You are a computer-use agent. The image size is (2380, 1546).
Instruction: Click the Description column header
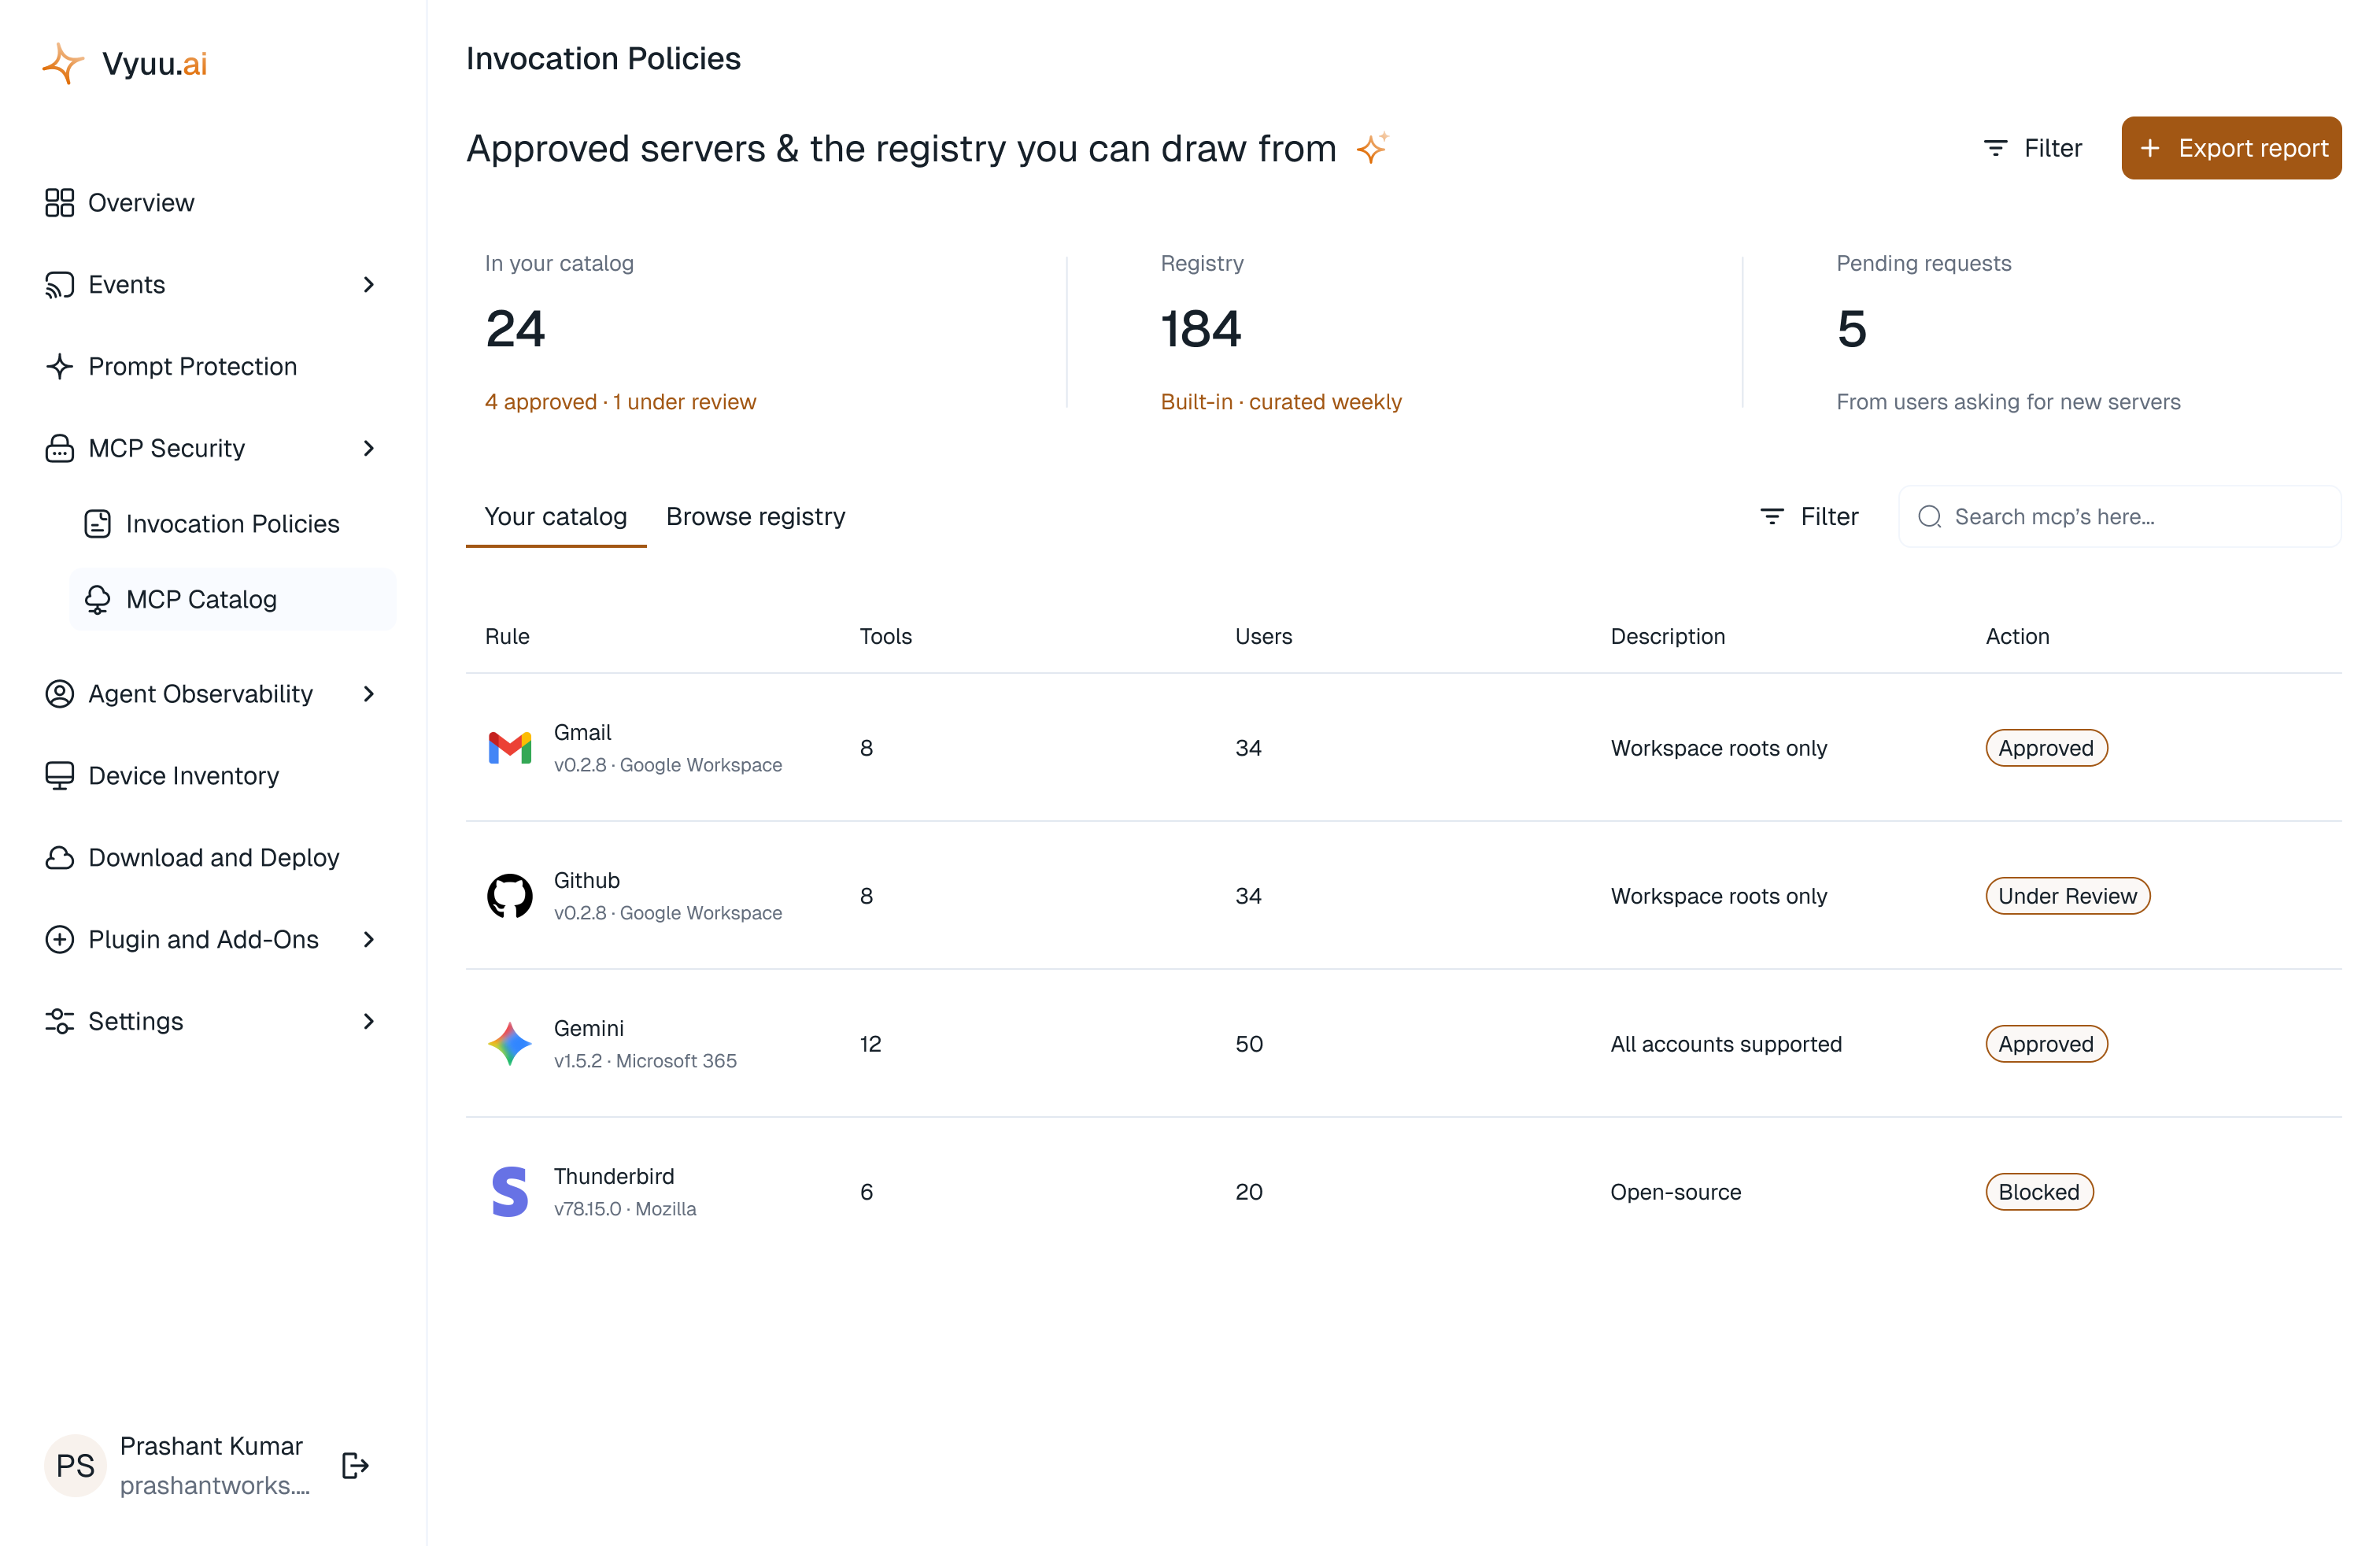pos(1668,636)
